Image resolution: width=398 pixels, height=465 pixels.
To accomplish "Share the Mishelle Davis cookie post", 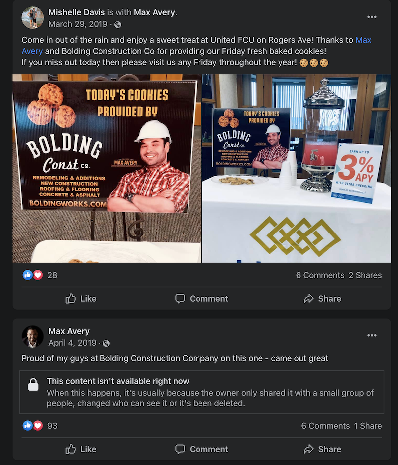I will click(322, 298).
